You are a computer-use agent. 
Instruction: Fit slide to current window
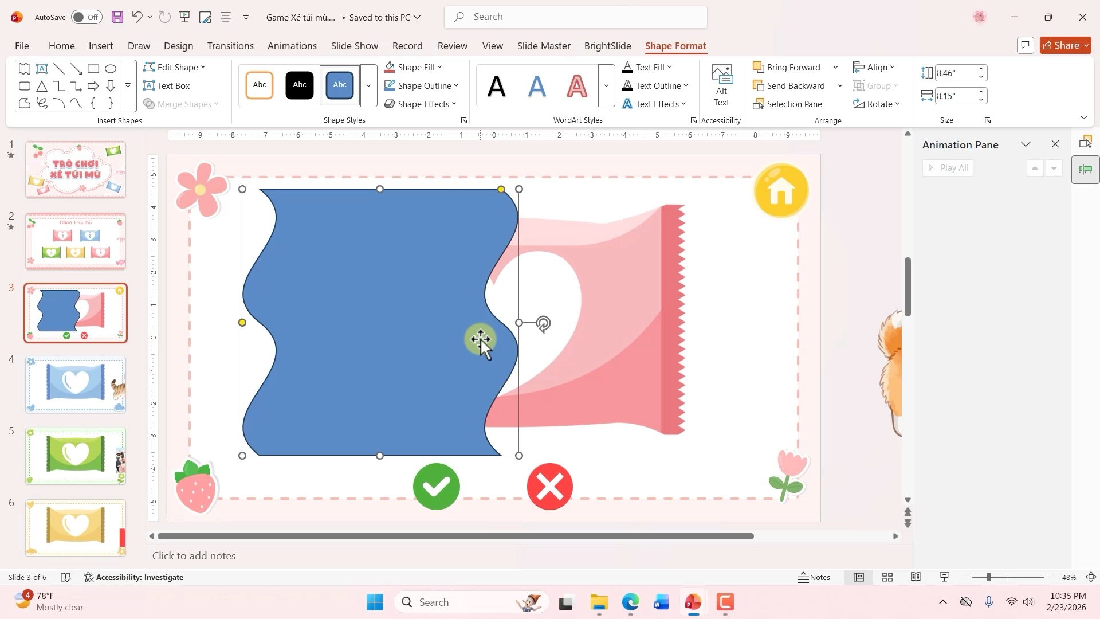(1091, 577)
